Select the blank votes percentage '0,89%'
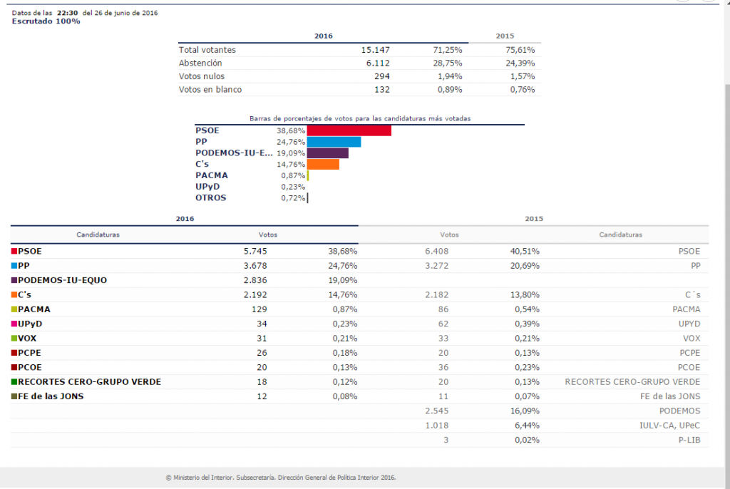Screen dimensions: 730x489 tap(450, 89)
